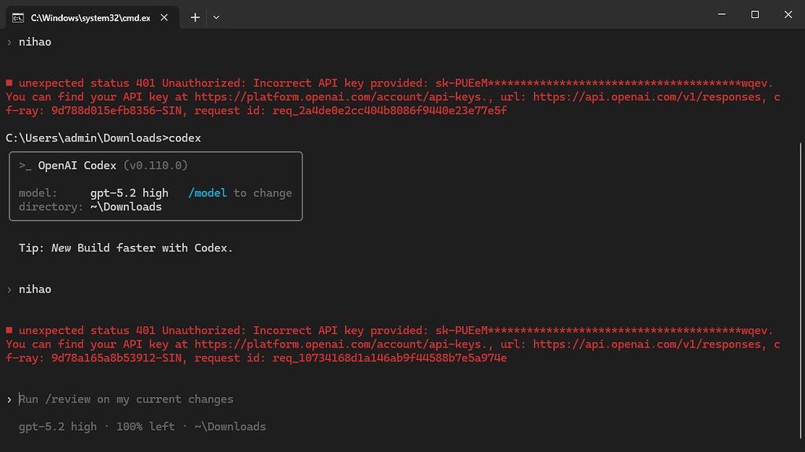Open the new tab profile dropdown arrow

click(x=216, y=17)
